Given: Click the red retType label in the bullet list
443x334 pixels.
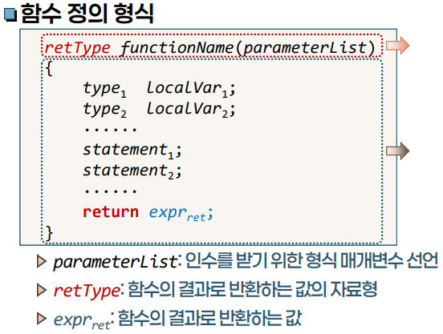Looking at the screenshot, I should [x=87, y=291].
